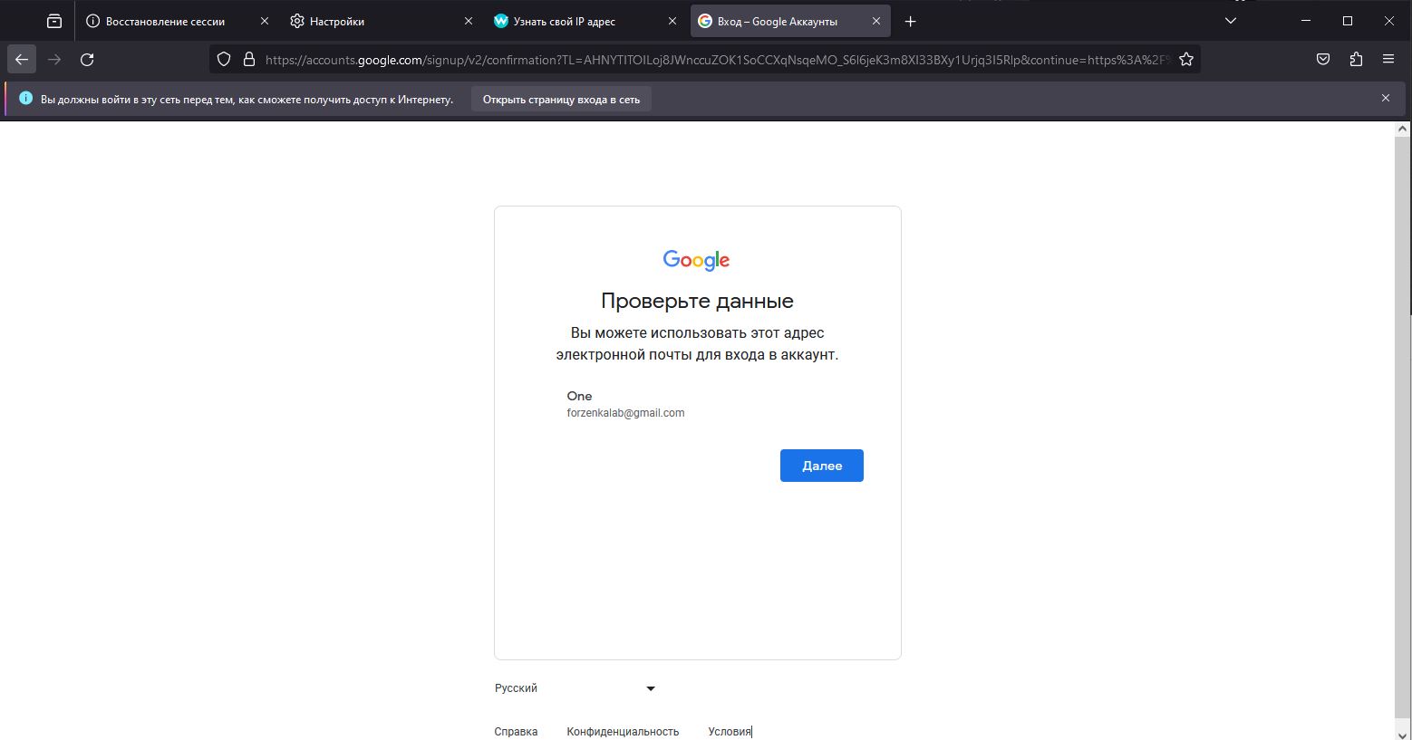This screenshot has width=1412, height=740.
Task: Click the forzenkalab@gmail.com address text
Action: (x=625, y=413)
